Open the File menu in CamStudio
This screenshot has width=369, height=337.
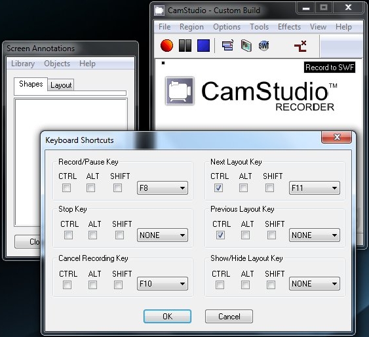[x=165, y=27]
